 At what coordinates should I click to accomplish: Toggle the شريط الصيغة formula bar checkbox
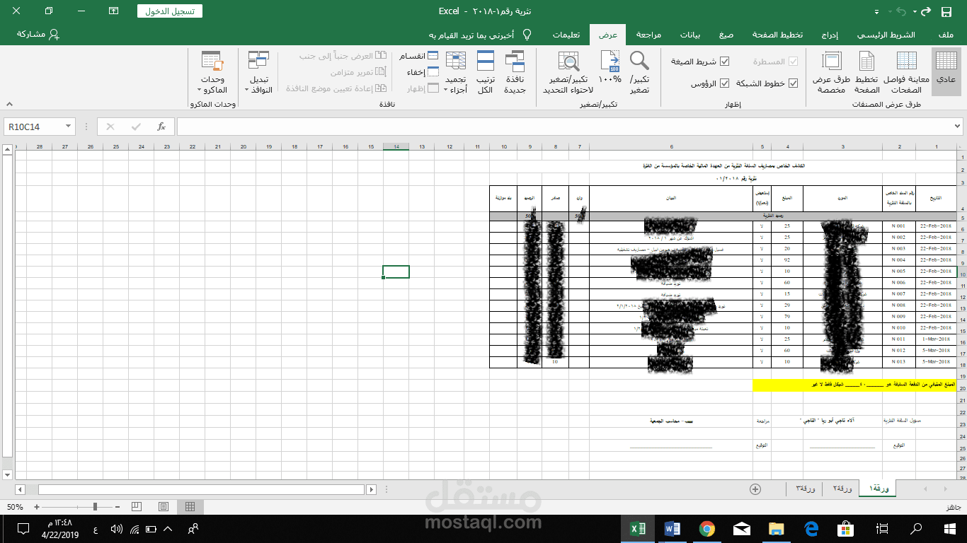pyautogui.click(x=724, y=62)
